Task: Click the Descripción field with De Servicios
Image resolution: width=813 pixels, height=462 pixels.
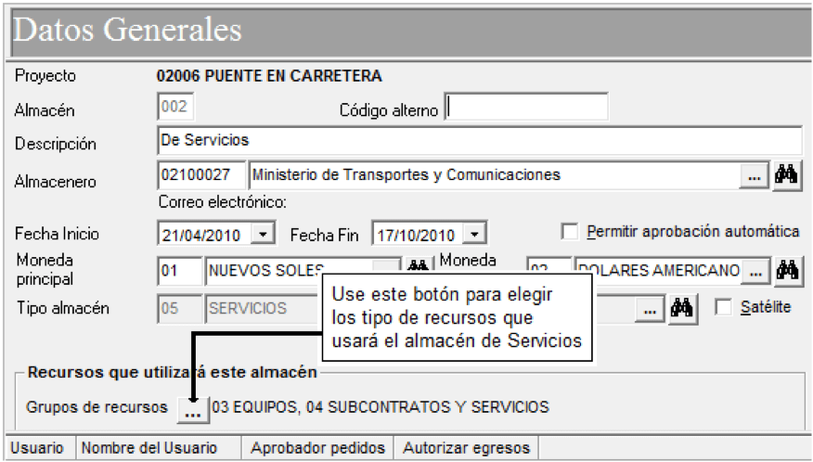Action: (x=480, y=140)
